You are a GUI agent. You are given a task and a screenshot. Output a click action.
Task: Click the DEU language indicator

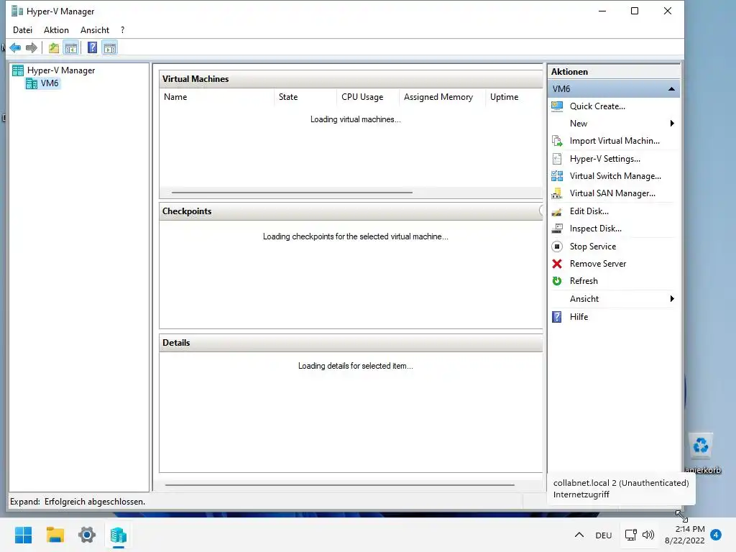[604, 535]
